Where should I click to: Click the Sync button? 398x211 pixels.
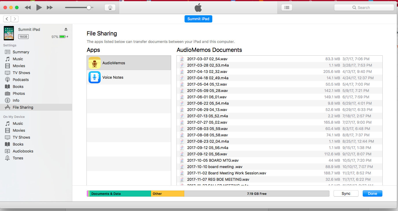[346, 194]
